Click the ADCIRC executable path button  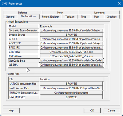coord(71,39)
